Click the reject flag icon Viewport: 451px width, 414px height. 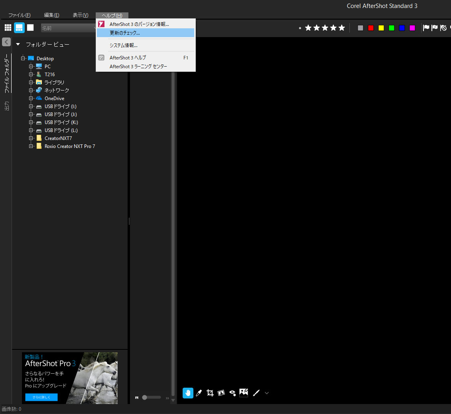[x=435, y=28]
